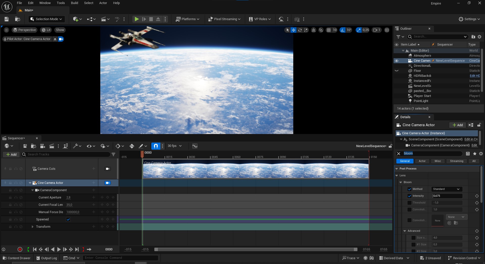
Task: Collapse the Bloom Advanced section
Action: pyautogui.click(x=405, y=231)
